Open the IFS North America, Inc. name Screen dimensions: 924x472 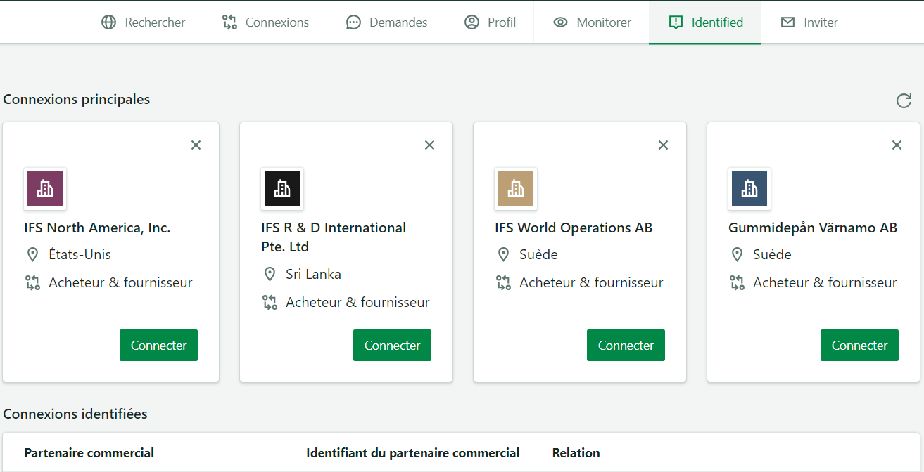97,228
